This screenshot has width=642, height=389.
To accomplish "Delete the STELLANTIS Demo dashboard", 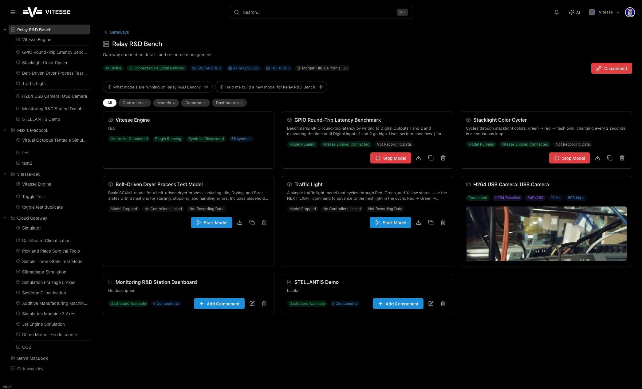I will (x=443, y=304).
